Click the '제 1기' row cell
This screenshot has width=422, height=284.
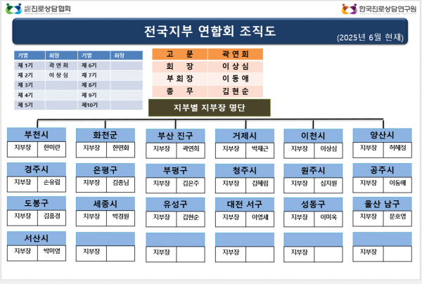[30, 65]
